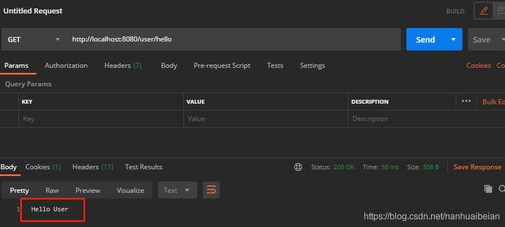Copy the response body with the copy icon
Screen dimensions: 505x227
(x=488, y=189)
